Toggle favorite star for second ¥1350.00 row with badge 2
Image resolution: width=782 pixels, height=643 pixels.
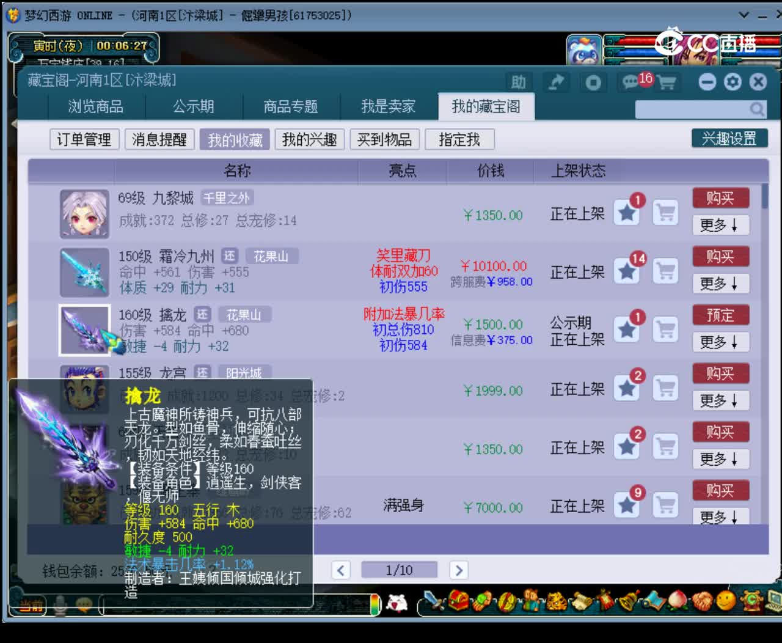(627, 447)
